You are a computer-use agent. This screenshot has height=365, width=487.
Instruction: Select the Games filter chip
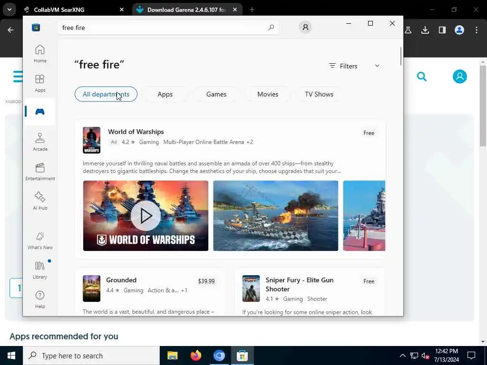pyautogui.click(x=216, y=94)
